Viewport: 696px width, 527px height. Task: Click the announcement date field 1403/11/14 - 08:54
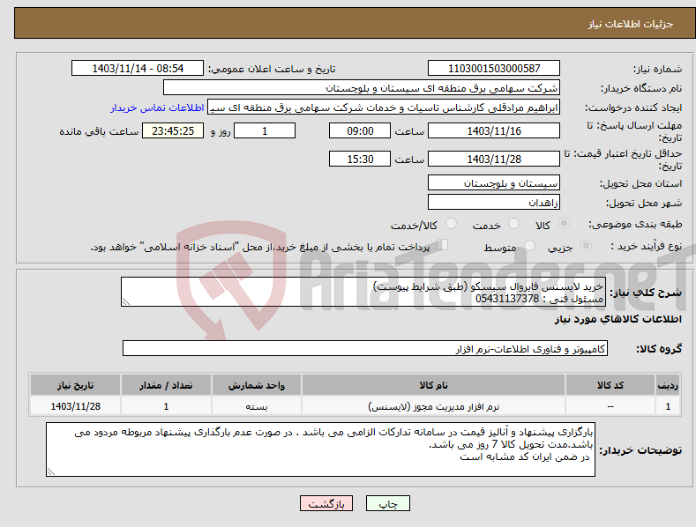point(137,69)
